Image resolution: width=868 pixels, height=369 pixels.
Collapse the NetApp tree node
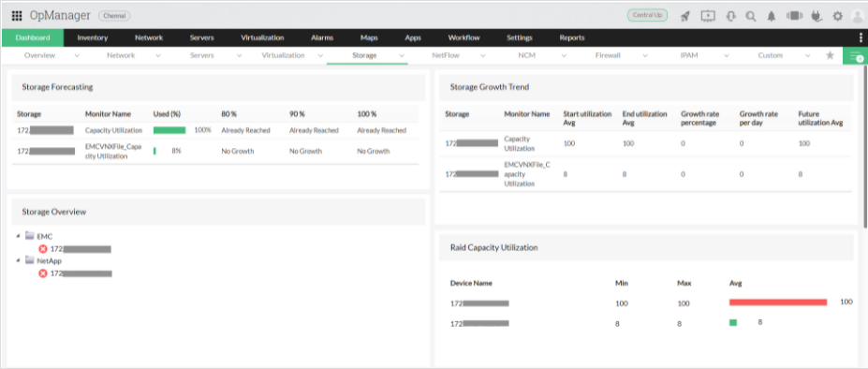click(x=19, y=260)
